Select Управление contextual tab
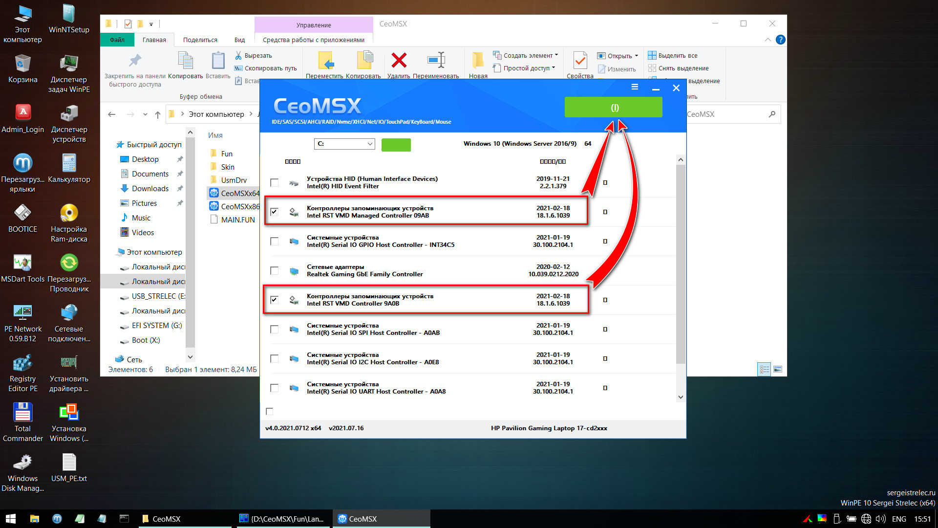The height and width of the screenshot is (528, 938). point(313,25)
